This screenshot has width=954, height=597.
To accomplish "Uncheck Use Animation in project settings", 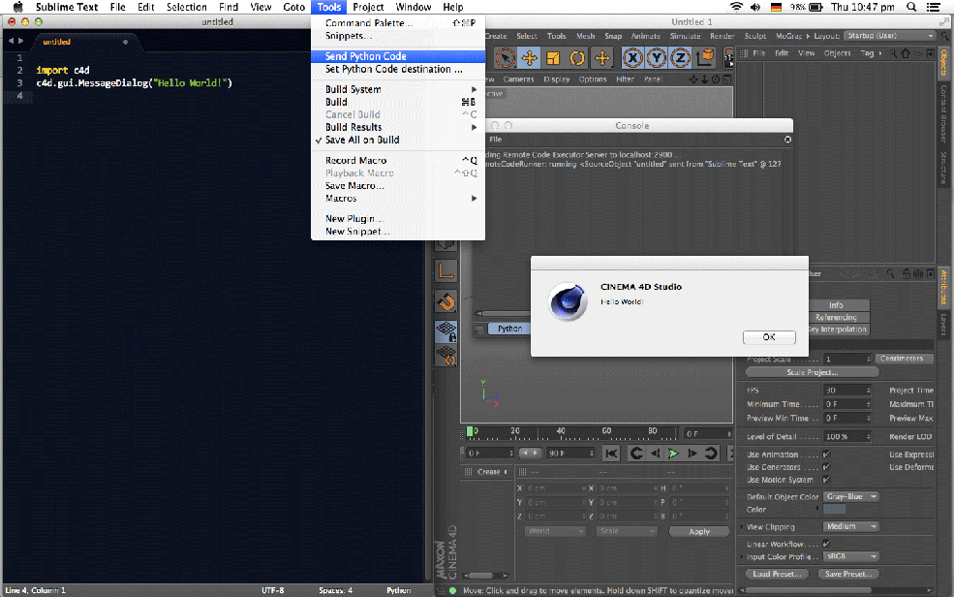I will pos(826,453).
